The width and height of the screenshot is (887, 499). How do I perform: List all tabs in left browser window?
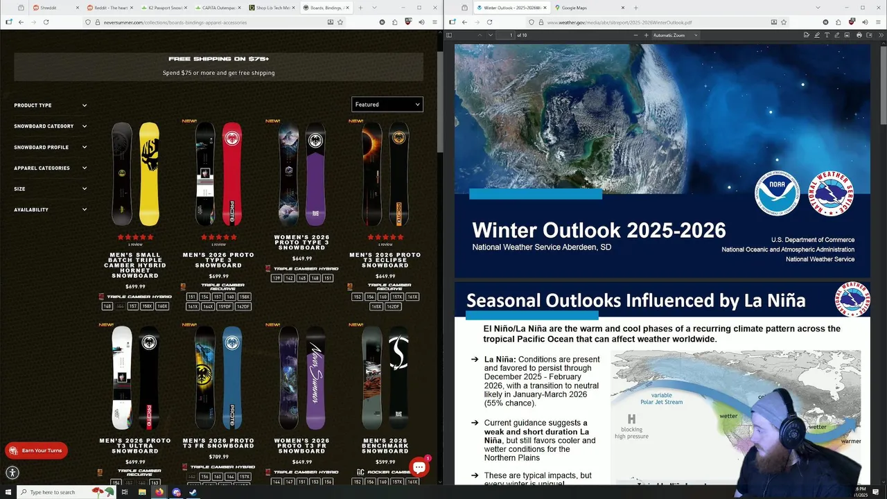374,8
